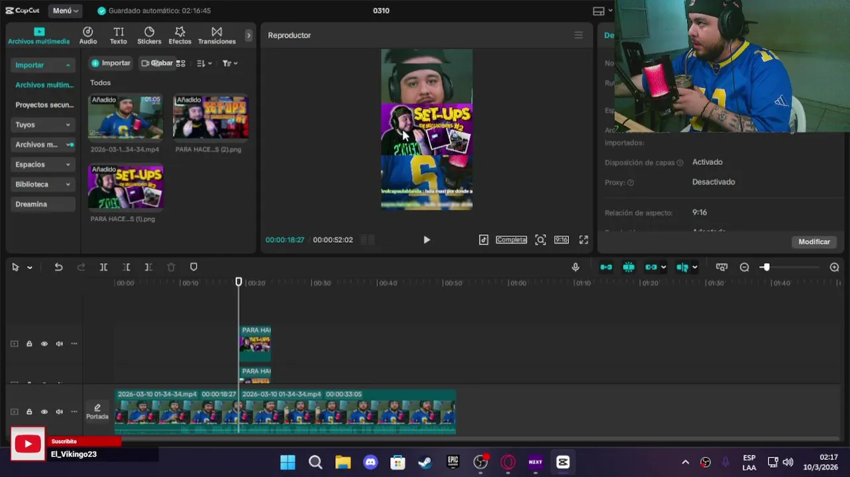Mute the overlay track
The height and width of the screenshot is (477, 850).
click(59, 344)
